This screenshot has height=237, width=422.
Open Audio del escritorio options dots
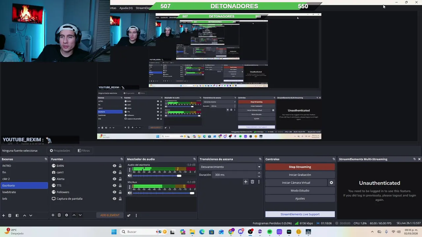pos(130,170)
